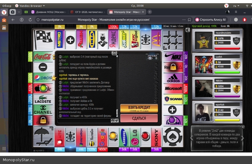This screenshot has height=164, width=252.
Task: Click the IKEA board cell
Action: tap(92, 39)
